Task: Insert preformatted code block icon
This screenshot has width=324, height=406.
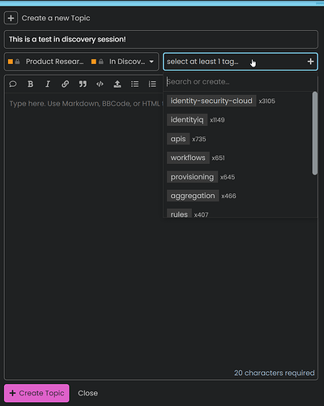Action: pyautogui.click(x=100, y=84)
